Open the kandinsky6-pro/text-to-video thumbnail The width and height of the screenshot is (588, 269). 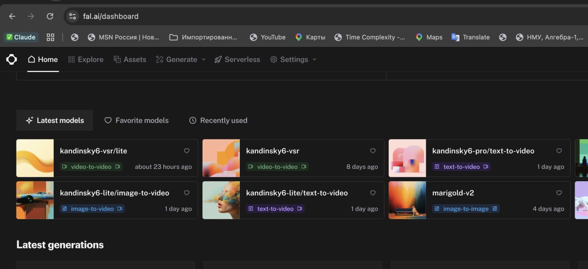tap(407, 158)
